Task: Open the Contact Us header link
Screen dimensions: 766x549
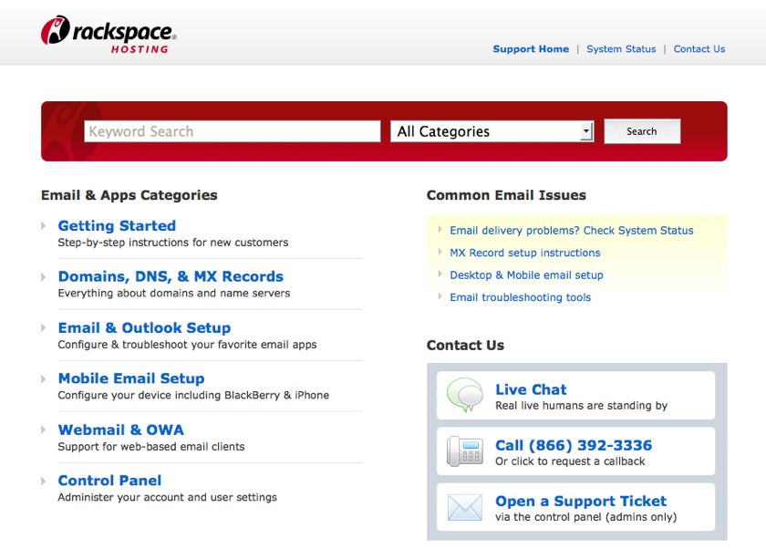Action: click(x=699, y=49)
